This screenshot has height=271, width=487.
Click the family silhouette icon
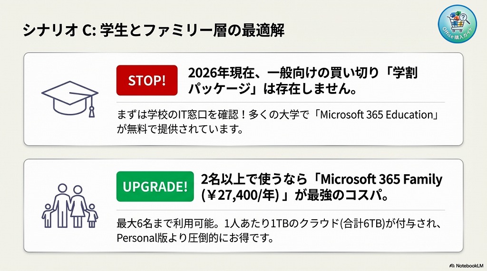tap(69, 205)
